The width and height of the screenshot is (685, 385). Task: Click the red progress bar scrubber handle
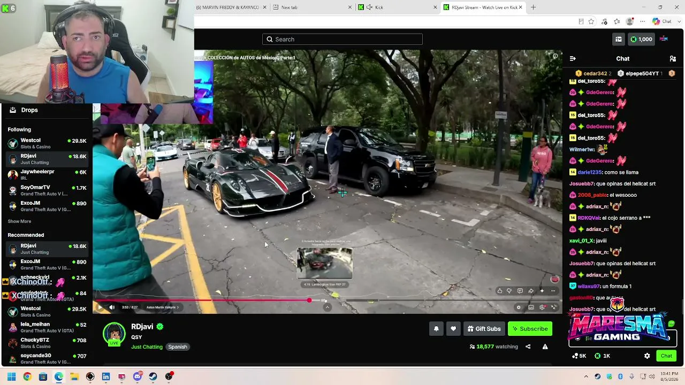(x=309, y=300)
